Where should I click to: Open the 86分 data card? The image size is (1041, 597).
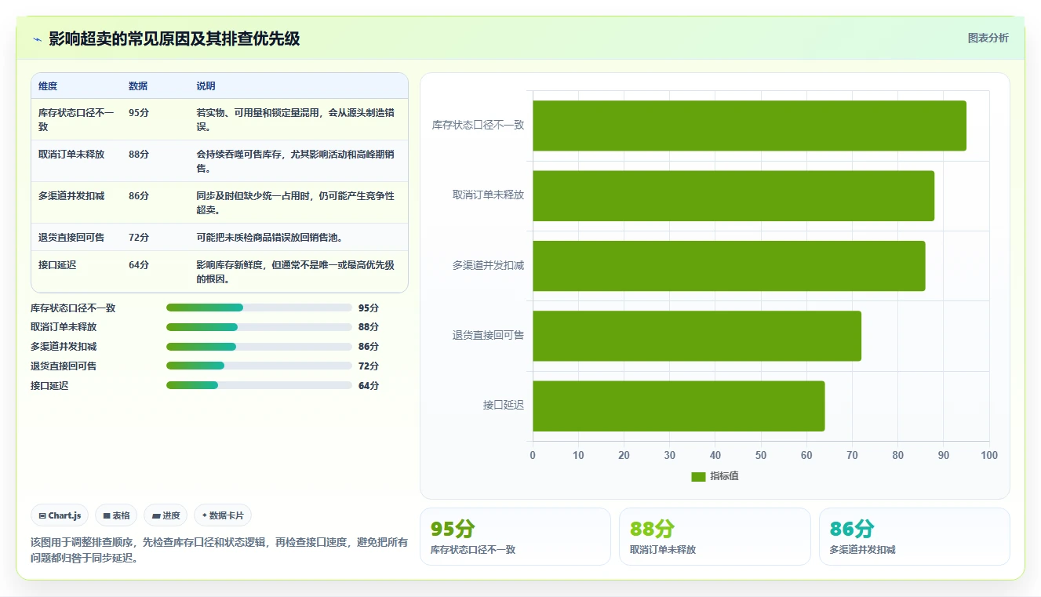(x=915, y=537)
